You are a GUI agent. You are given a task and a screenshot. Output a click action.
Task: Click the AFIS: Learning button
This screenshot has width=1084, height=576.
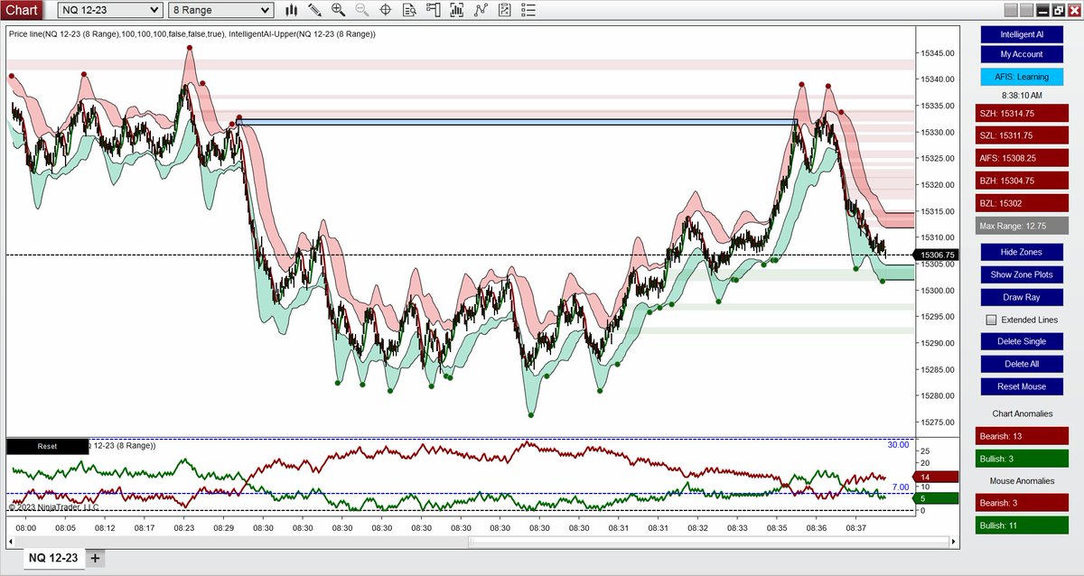(x=1022, y=77)
